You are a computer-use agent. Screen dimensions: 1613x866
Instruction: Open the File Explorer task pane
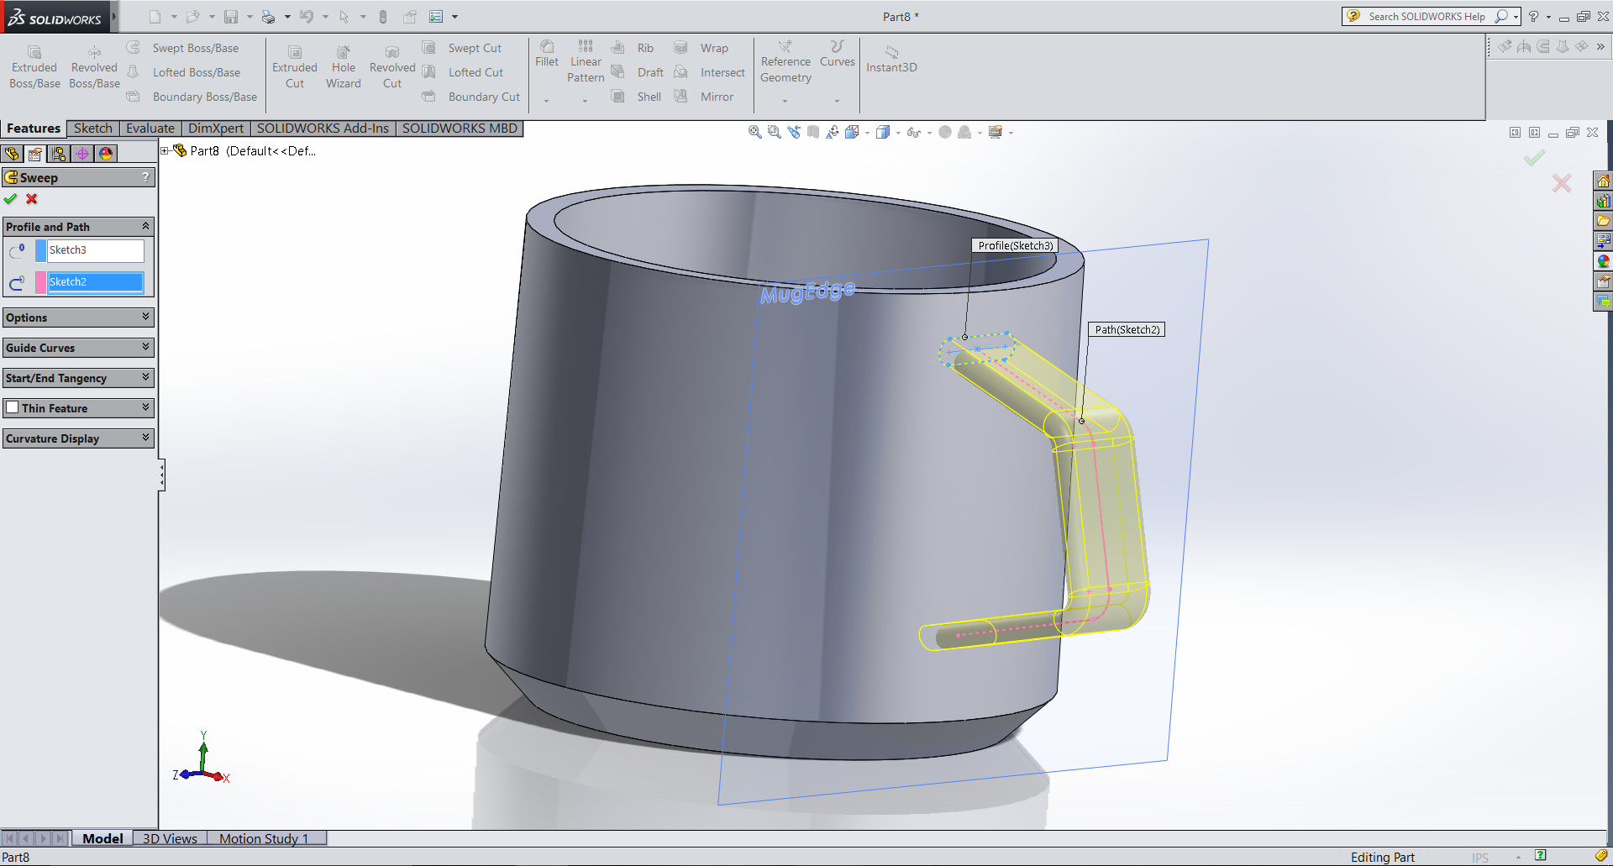pos(1603,221)
